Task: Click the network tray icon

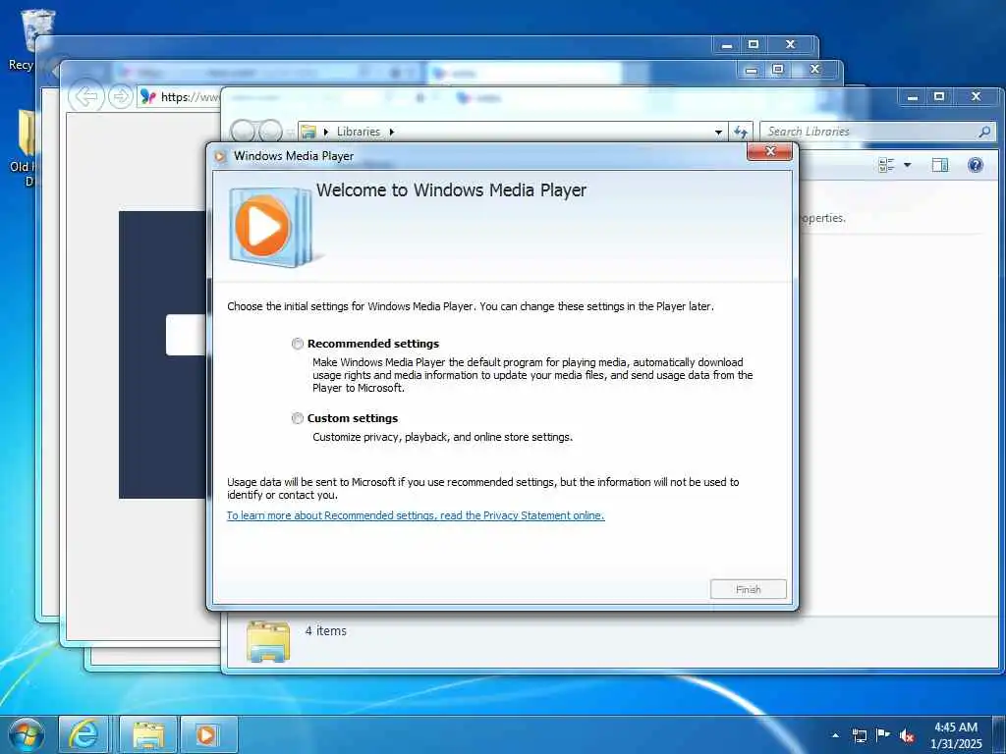Action: 859,735
